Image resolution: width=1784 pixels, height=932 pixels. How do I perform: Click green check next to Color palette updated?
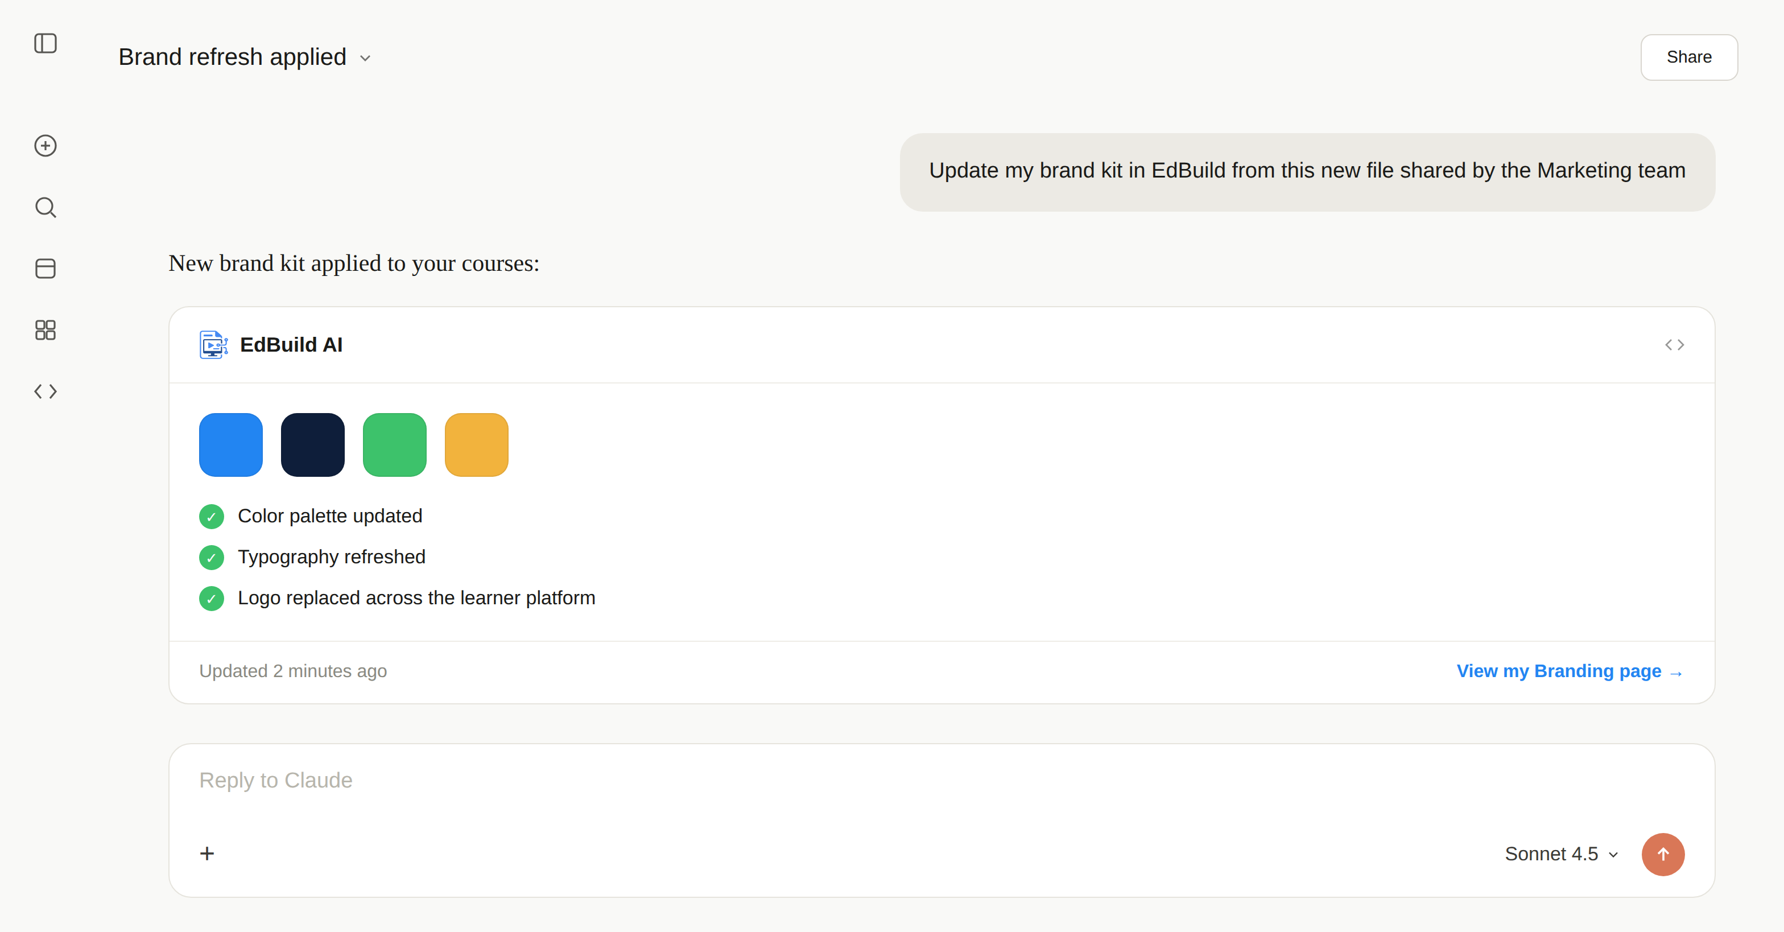(x=211, y=517)
